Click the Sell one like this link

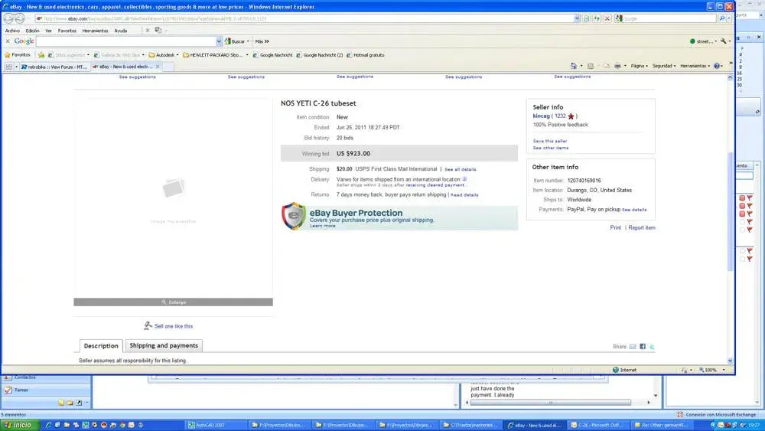click(x=173, y=326)
